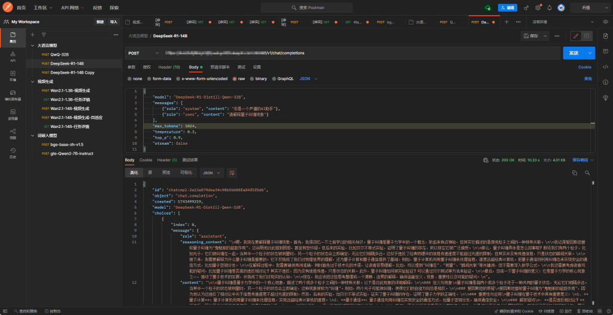Open the lightbulb icon in right sidebar
613x315 pixels.
(606, 97)
